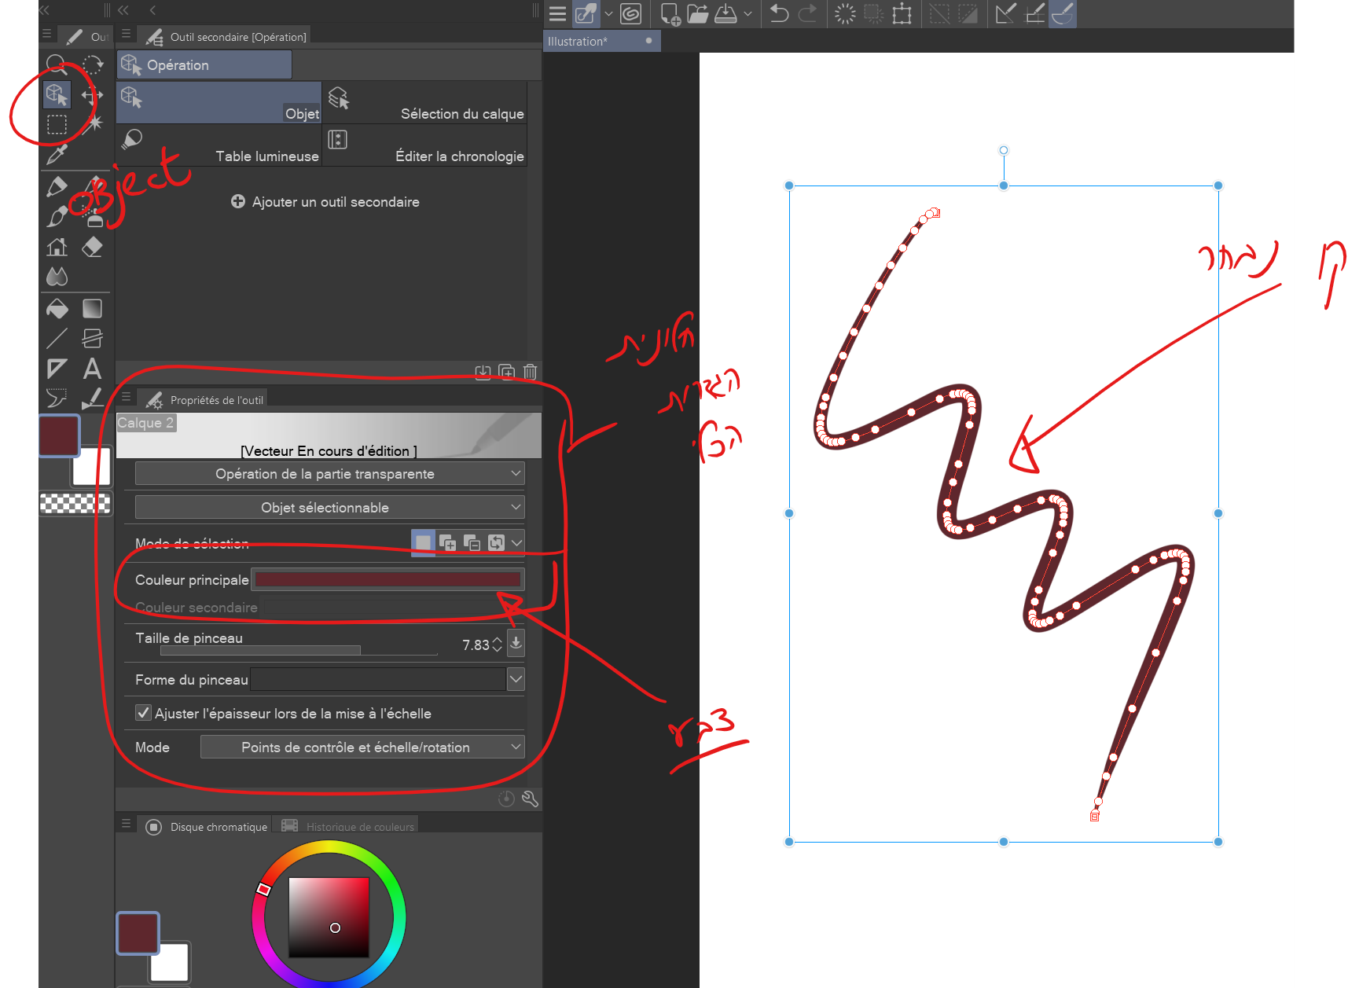Open brush size dynamics settings button
Image resolution: width=1348 pixels, height=988 pixels.
[516, 643]
